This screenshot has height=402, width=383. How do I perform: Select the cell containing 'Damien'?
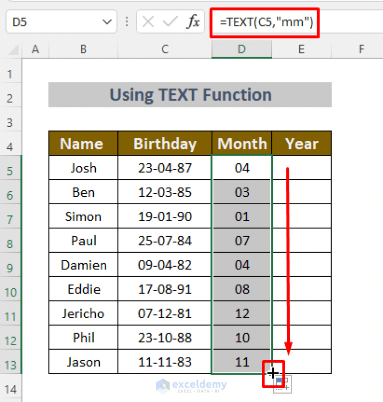tap(83, 265)
